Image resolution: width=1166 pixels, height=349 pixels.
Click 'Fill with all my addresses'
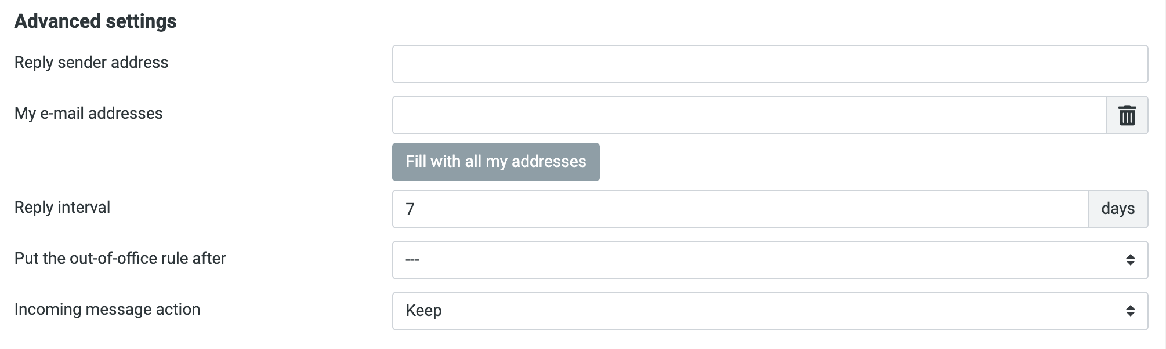click(496, 162)
